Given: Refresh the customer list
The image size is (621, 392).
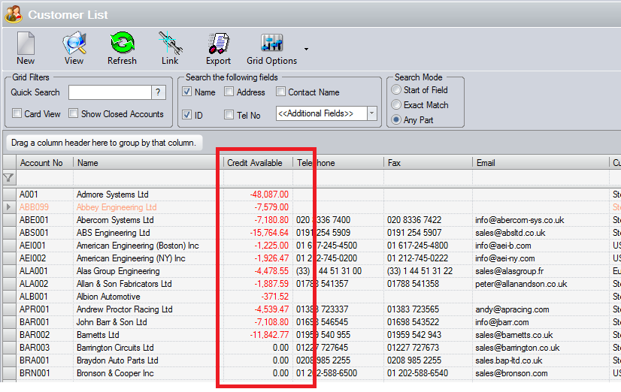Looking at the screenshot, I should (x=122, y=48).
